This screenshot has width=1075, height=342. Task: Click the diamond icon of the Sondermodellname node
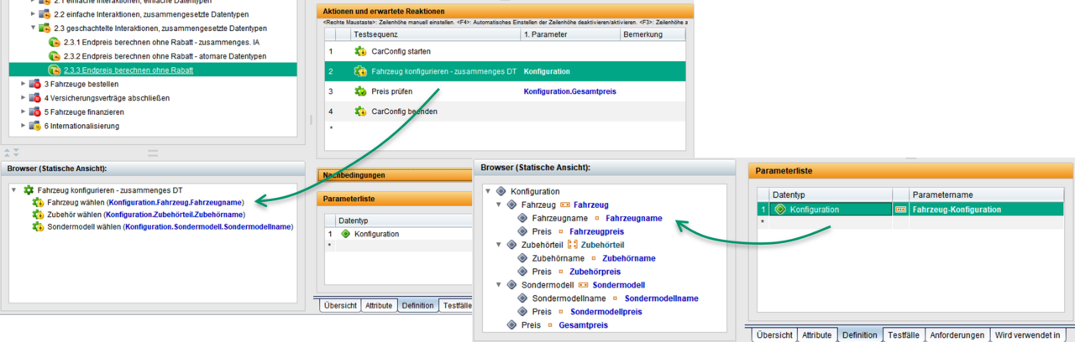523,298
